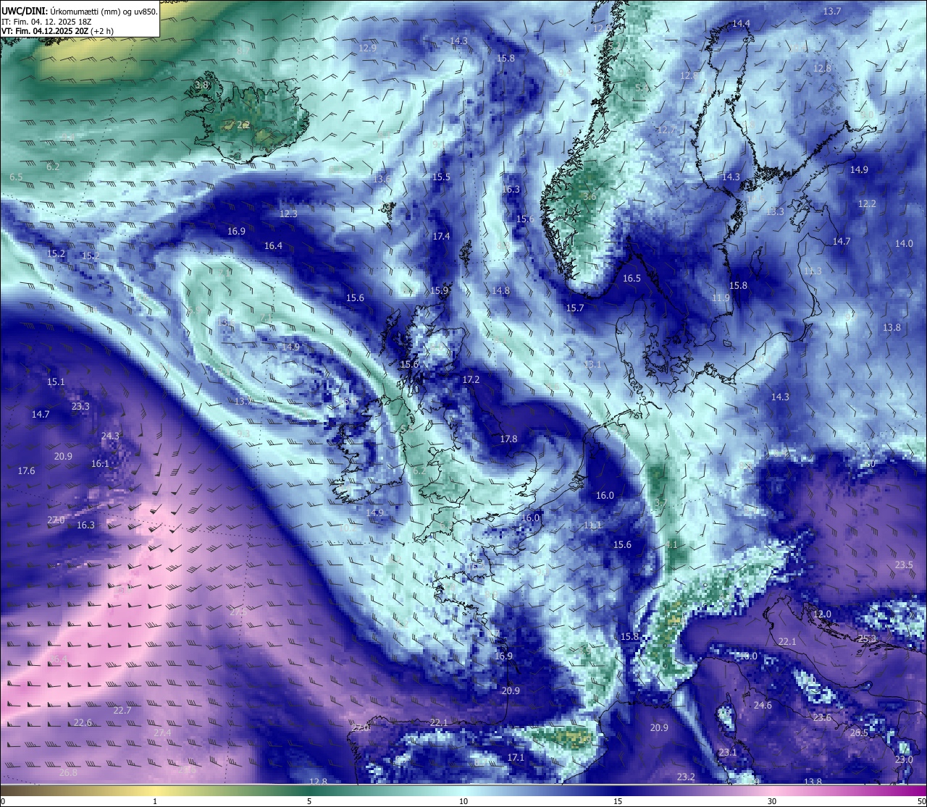Click the 30 tick label on the color scale
Screen dimensions: 927x807
coord(772,801)
